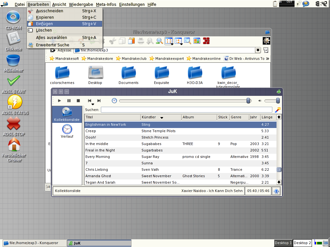Open the Einstellungen menu
330x247 pixels.
point(132,4)
